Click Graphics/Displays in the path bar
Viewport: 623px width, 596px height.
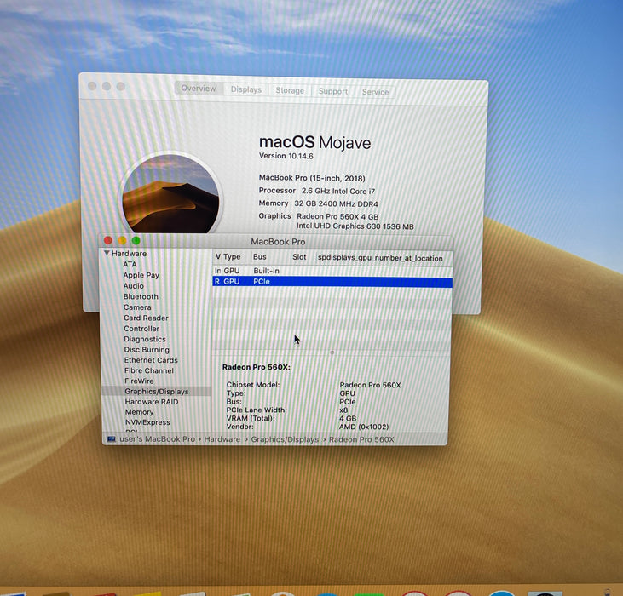click(285, 439)
